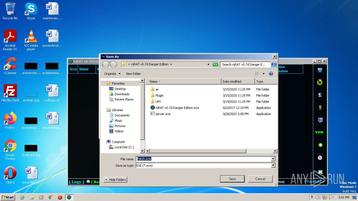Sort files by the Name column header
Screen dimensions: 358x201
pos(183,82)
